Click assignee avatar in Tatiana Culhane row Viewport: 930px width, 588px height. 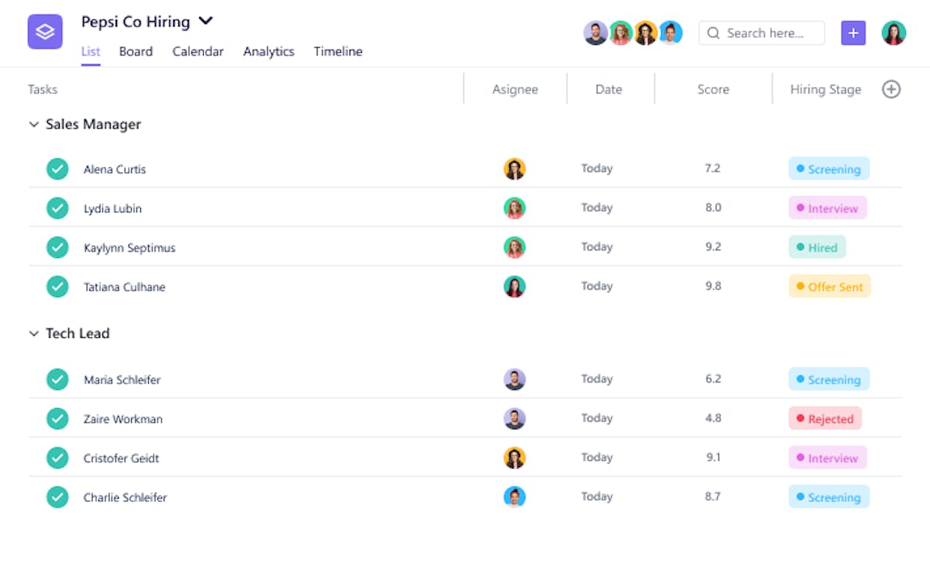click(515, 287)
